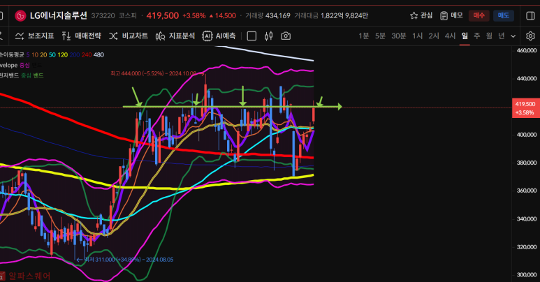Screen dimensions: 540x282
Task: Change chart type with candlestick icon
Action: click(x=269, y=36)
